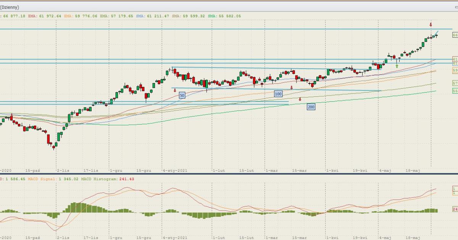Click 18-maj on the bottom MACD date axis
Image resolution: width=458 pixels, height=240 pixels.
point(414,237)
